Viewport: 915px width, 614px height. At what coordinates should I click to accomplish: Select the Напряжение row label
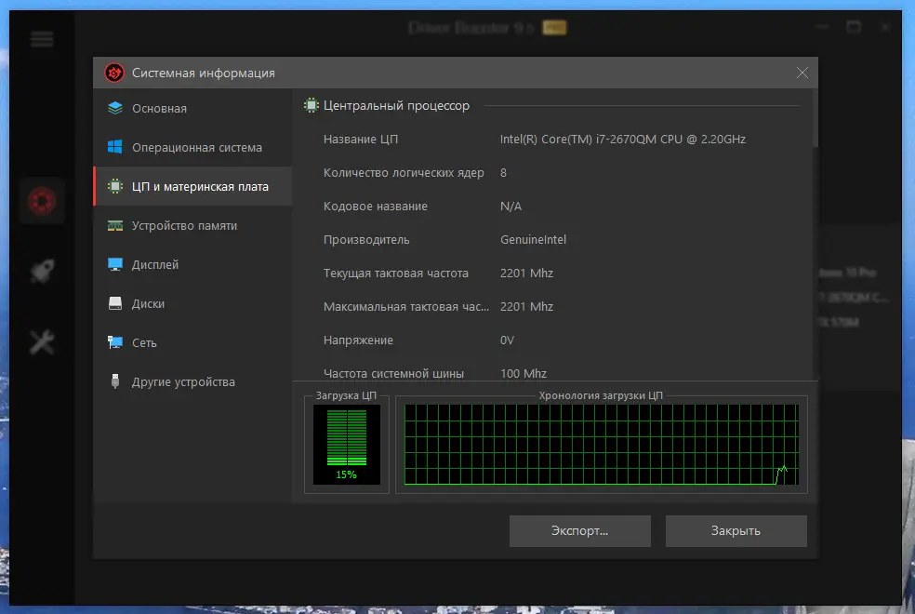pos(358,340)
